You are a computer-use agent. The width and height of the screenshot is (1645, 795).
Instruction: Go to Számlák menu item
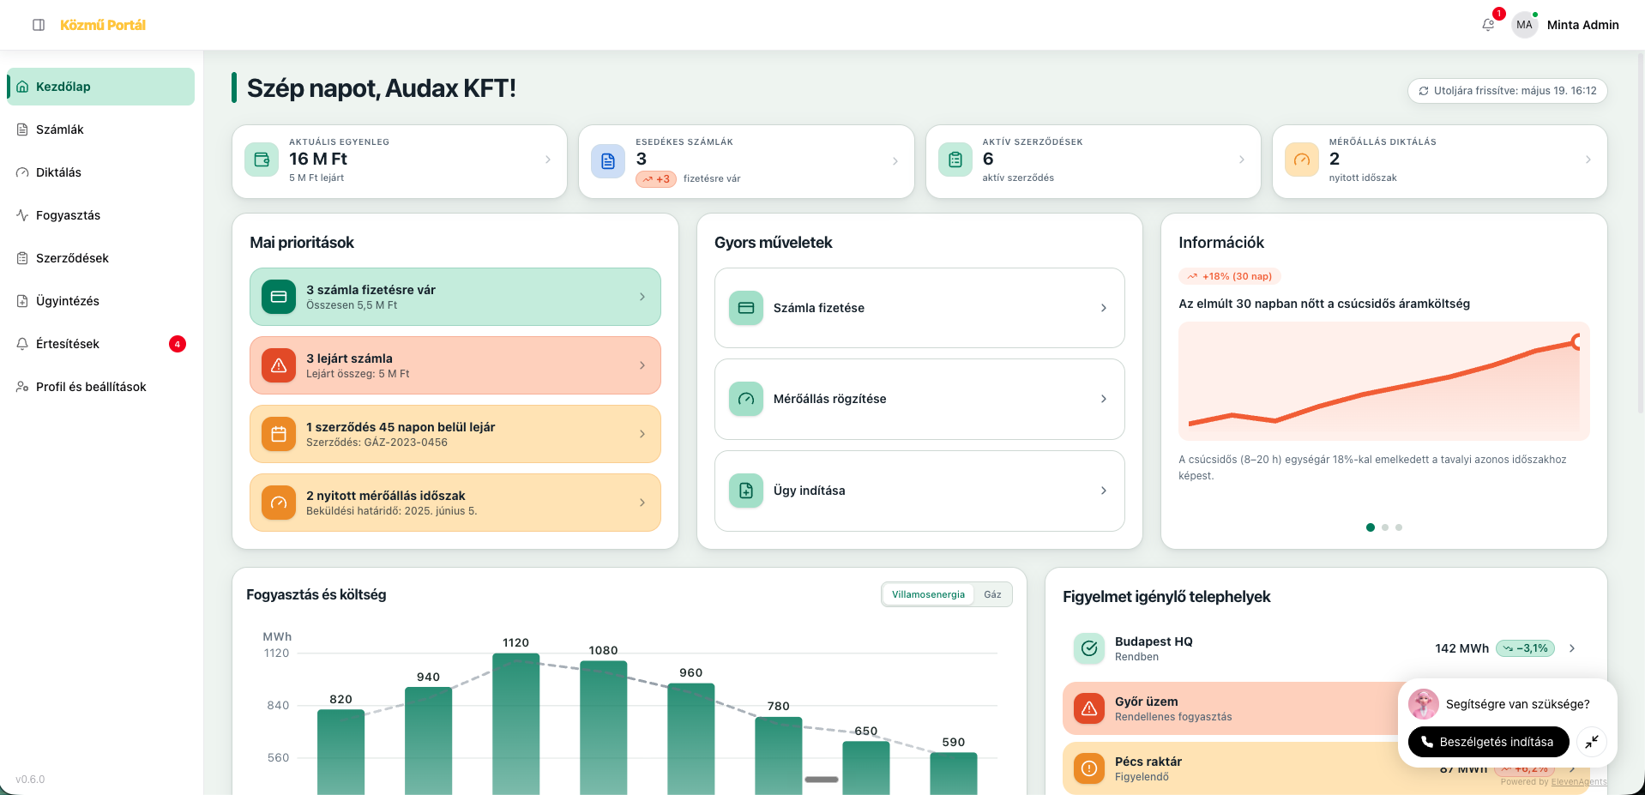click(x=100, y=129)
